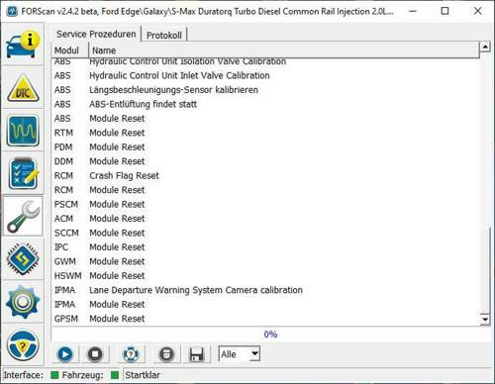The width and height of the screenshot is (495, 384).
Task: Select the DDM Module Reset row
Action: click(265, 161)
